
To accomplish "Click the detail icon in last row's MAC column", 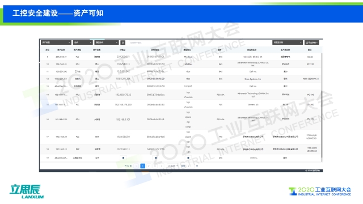I will [x=156, y=158].
